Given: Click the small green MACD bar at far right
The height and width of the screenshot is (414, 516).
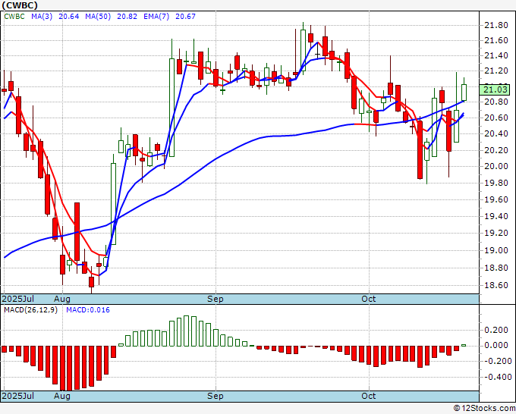Looking at the screenshot, I should [464, 344].
